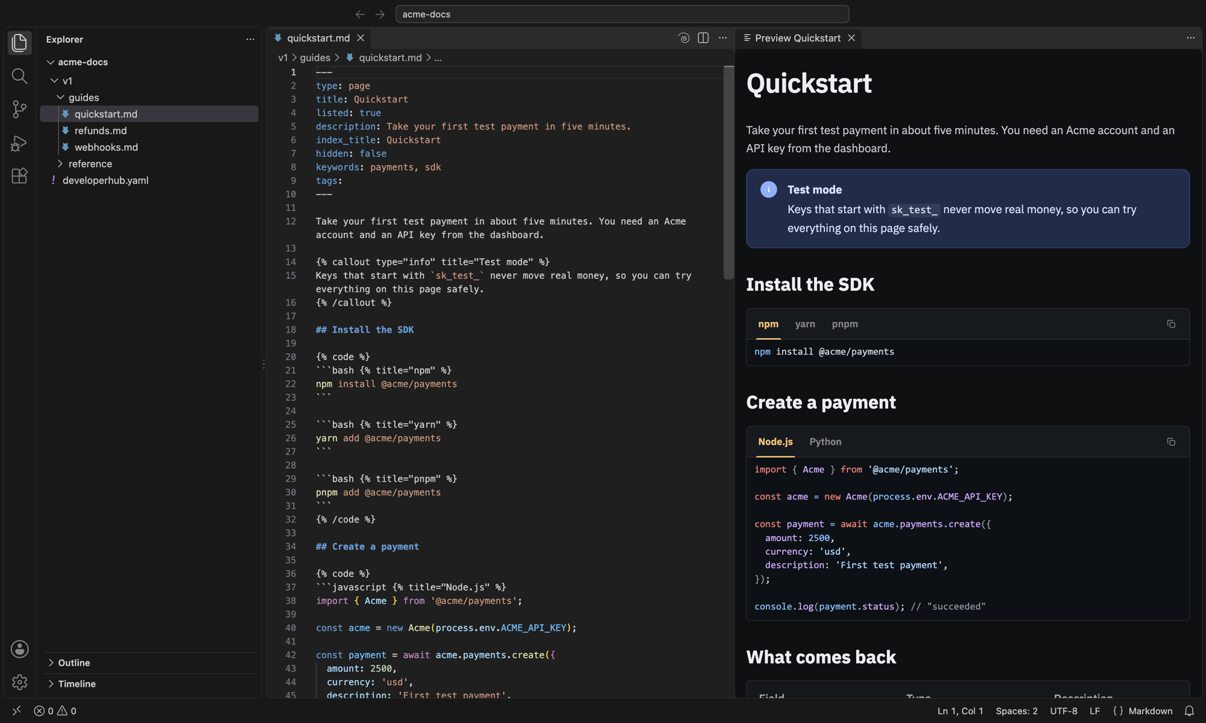This screenshot has height=723, width=1206.
Task: Click the editor vertical scrollbar thumb
Action: tap(728, 173)
